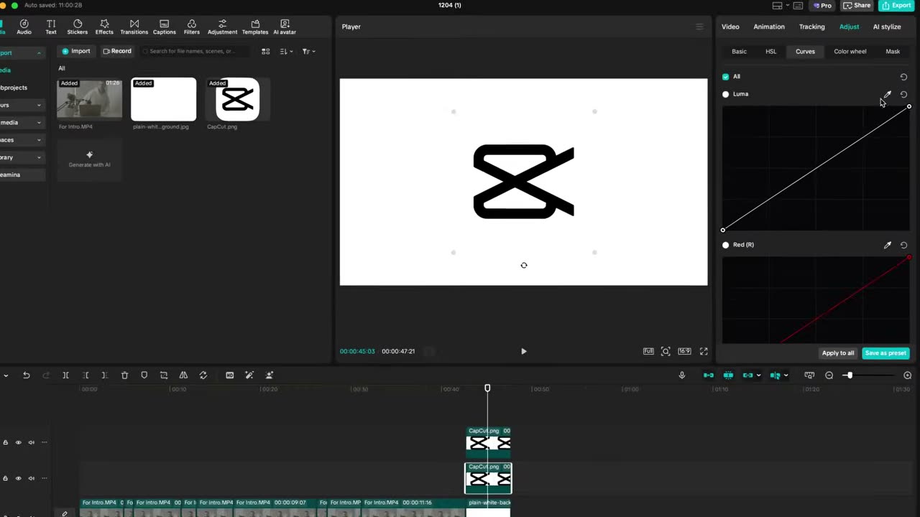Pick a Luma curve point with eyedropper

(888, 94)
